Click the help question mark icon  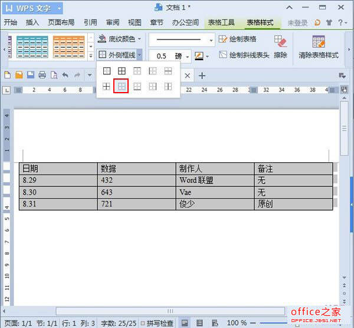tap(340, 22)
